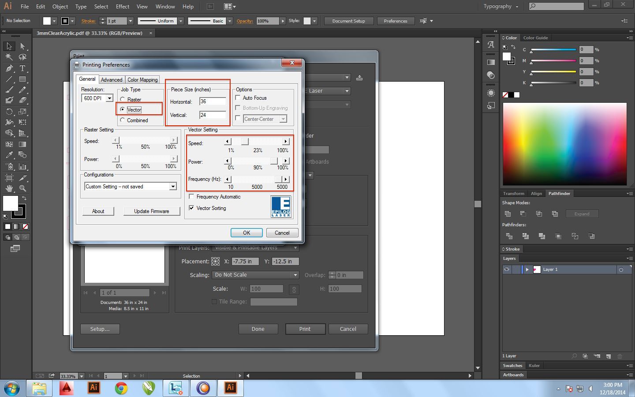Select the Artboard tool
Screen dimensions: 635x397
click(9, 178)
